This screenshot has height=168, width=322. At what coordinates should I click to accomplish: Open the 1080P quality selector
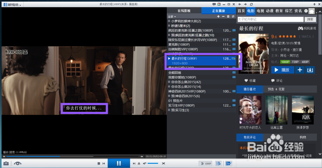point(205,164)
